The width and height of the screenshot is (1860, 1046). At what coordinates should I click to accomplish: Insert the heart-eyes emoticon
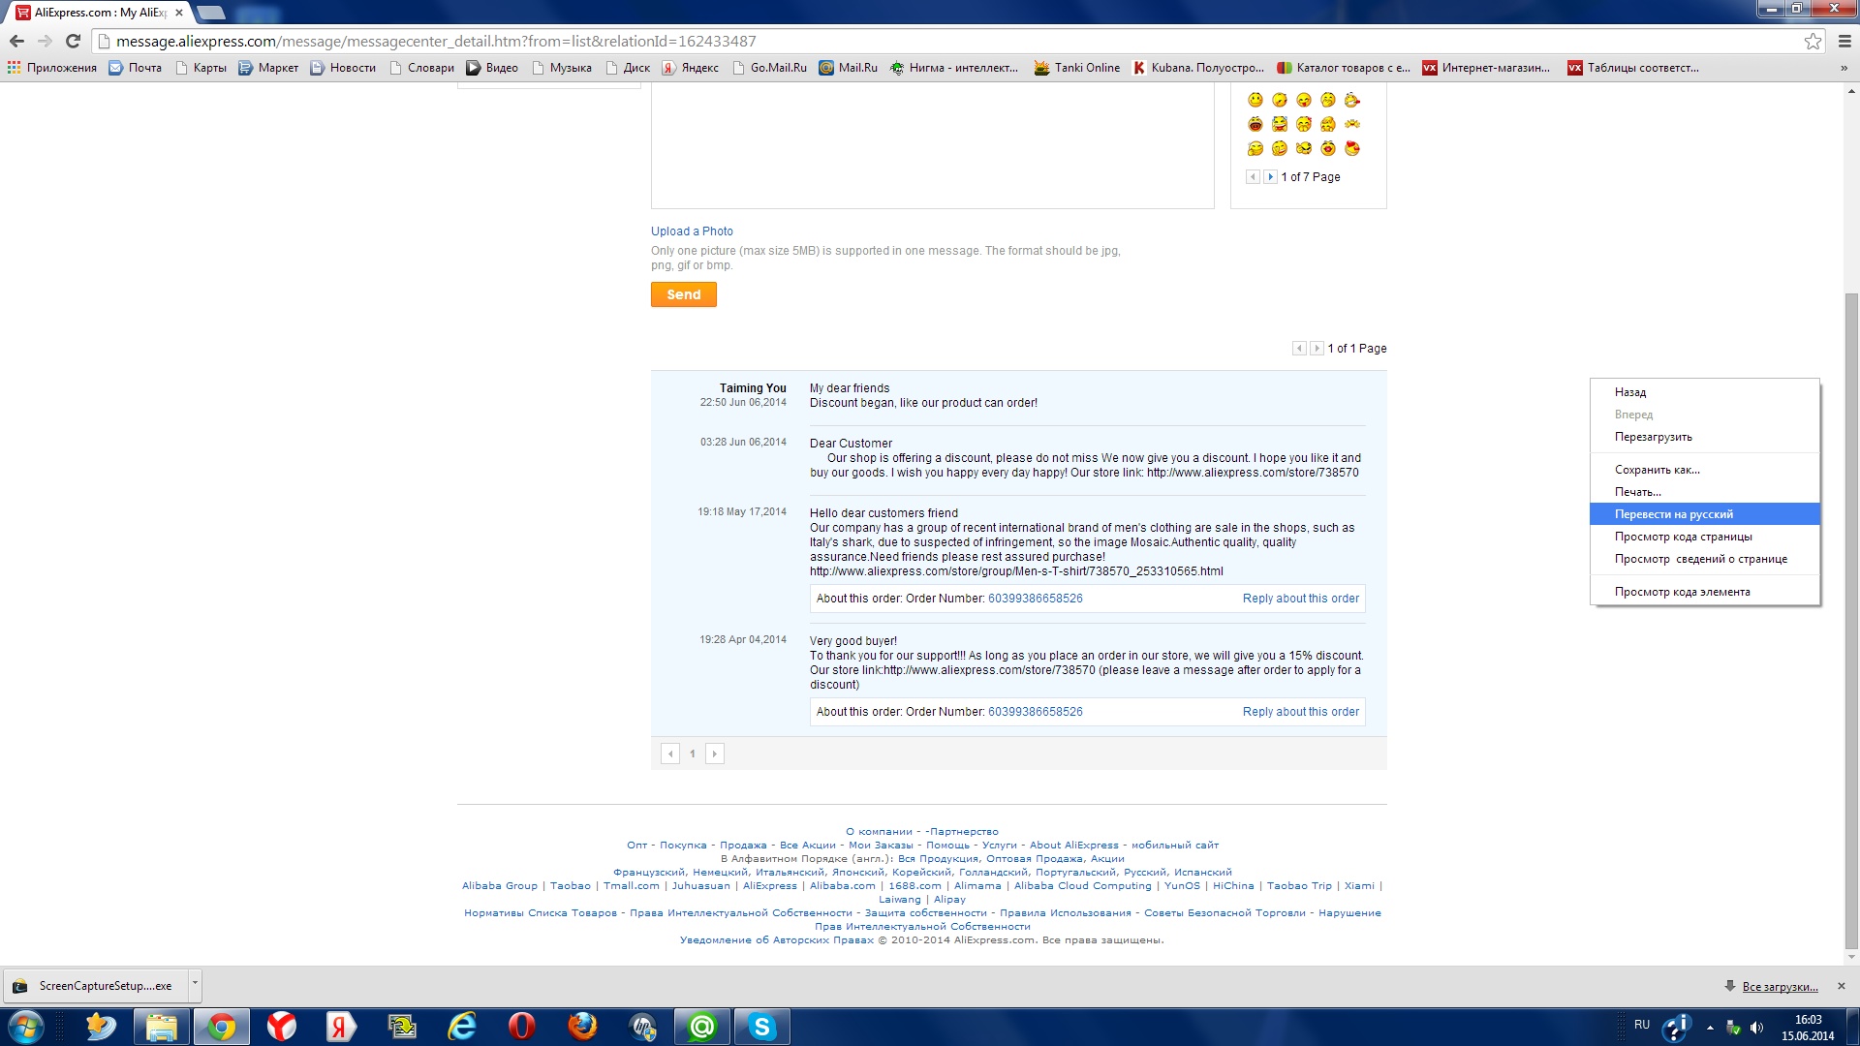(1352, 148)
